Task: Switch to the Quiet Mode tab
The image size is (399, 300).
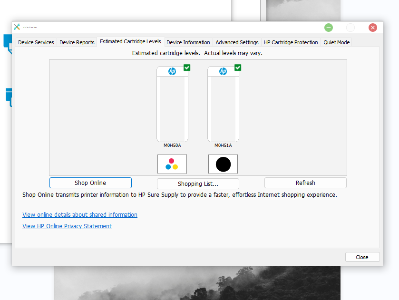Action: (336, 42)
